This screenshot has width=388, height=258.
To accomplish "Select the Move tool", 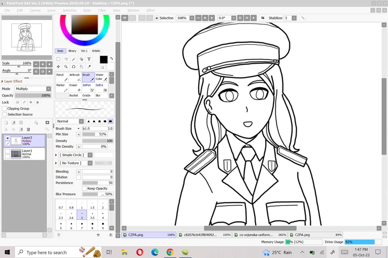I will tap(58, 67).
